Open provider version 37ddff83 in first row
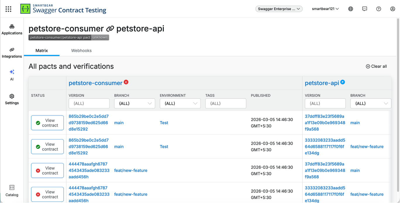Image resolution: width=400 pixels, height=203 pixels. click(x=325, y=123)
